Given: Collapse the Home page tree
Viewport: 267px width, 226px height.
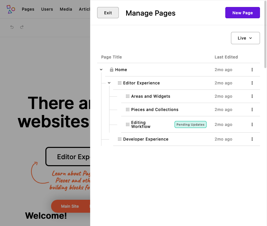Looking at the screenshot, I should point(101,69).
